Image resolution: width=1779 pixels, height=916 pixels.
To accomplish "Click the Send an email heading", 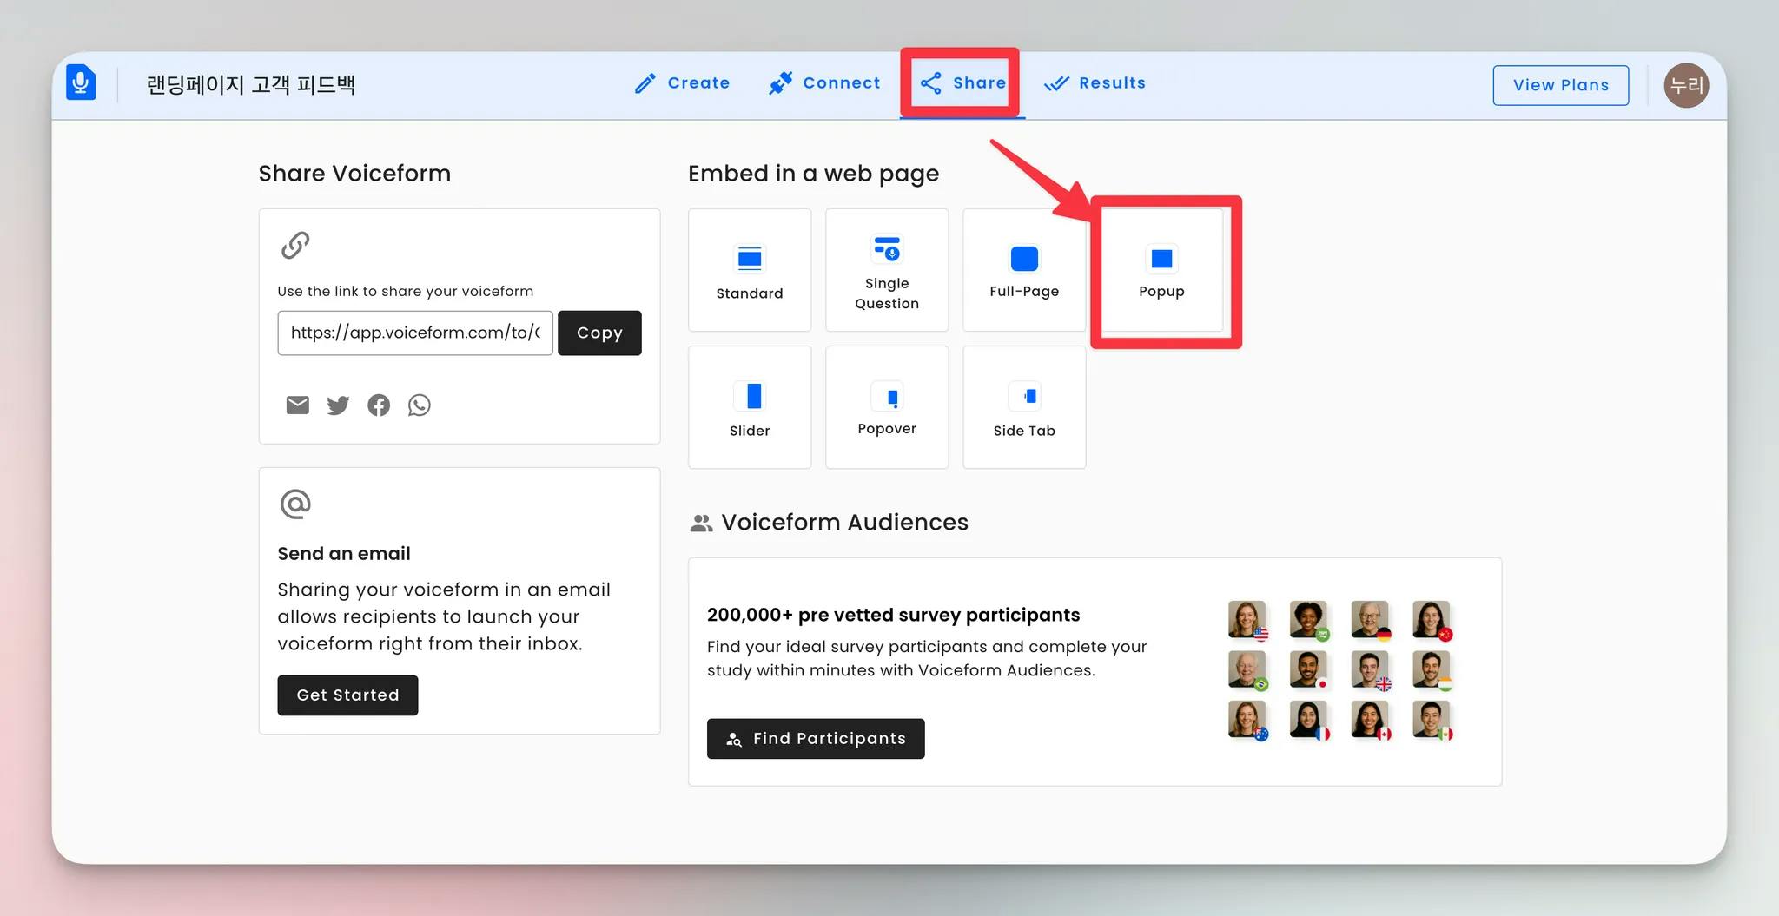I will 344,554.
